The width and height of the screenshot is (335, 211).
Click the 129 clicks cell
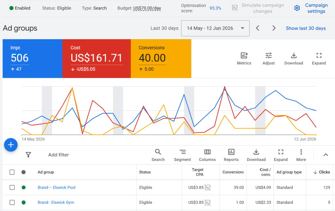click(327, 187)
